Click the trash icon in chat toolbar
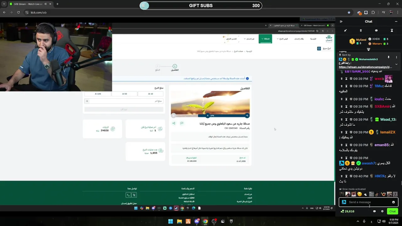The height and width of the screenshot is (226, 402). tap(361, 30)
